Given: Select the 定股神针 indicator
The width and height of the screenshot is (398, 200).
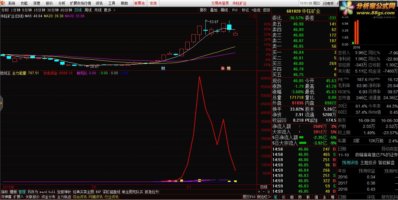Looking at the screenshot, I should 64,192.
